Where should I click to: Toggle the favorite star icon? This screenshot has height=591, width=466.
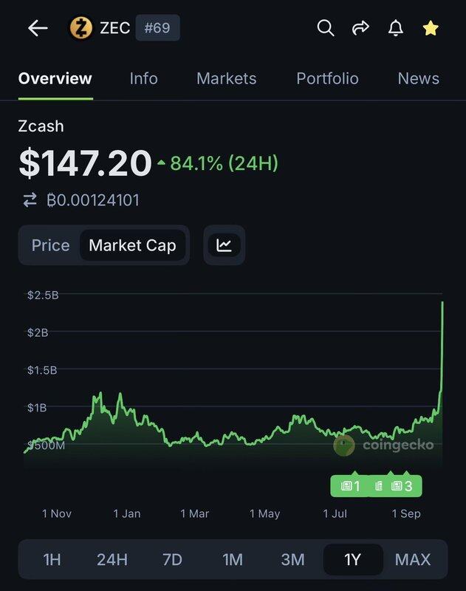(431, 28)
